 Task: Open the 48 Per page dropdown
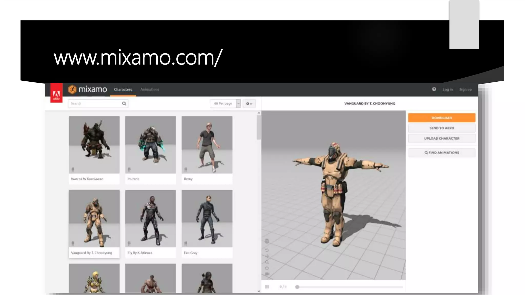pyautogui.click(x=225, y=103)
